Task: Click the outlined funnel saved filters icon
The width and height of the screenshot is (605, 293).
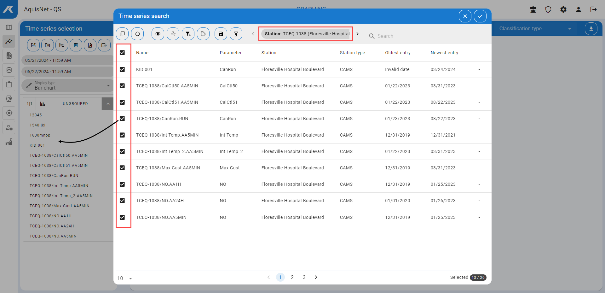Action: (236, 34)
